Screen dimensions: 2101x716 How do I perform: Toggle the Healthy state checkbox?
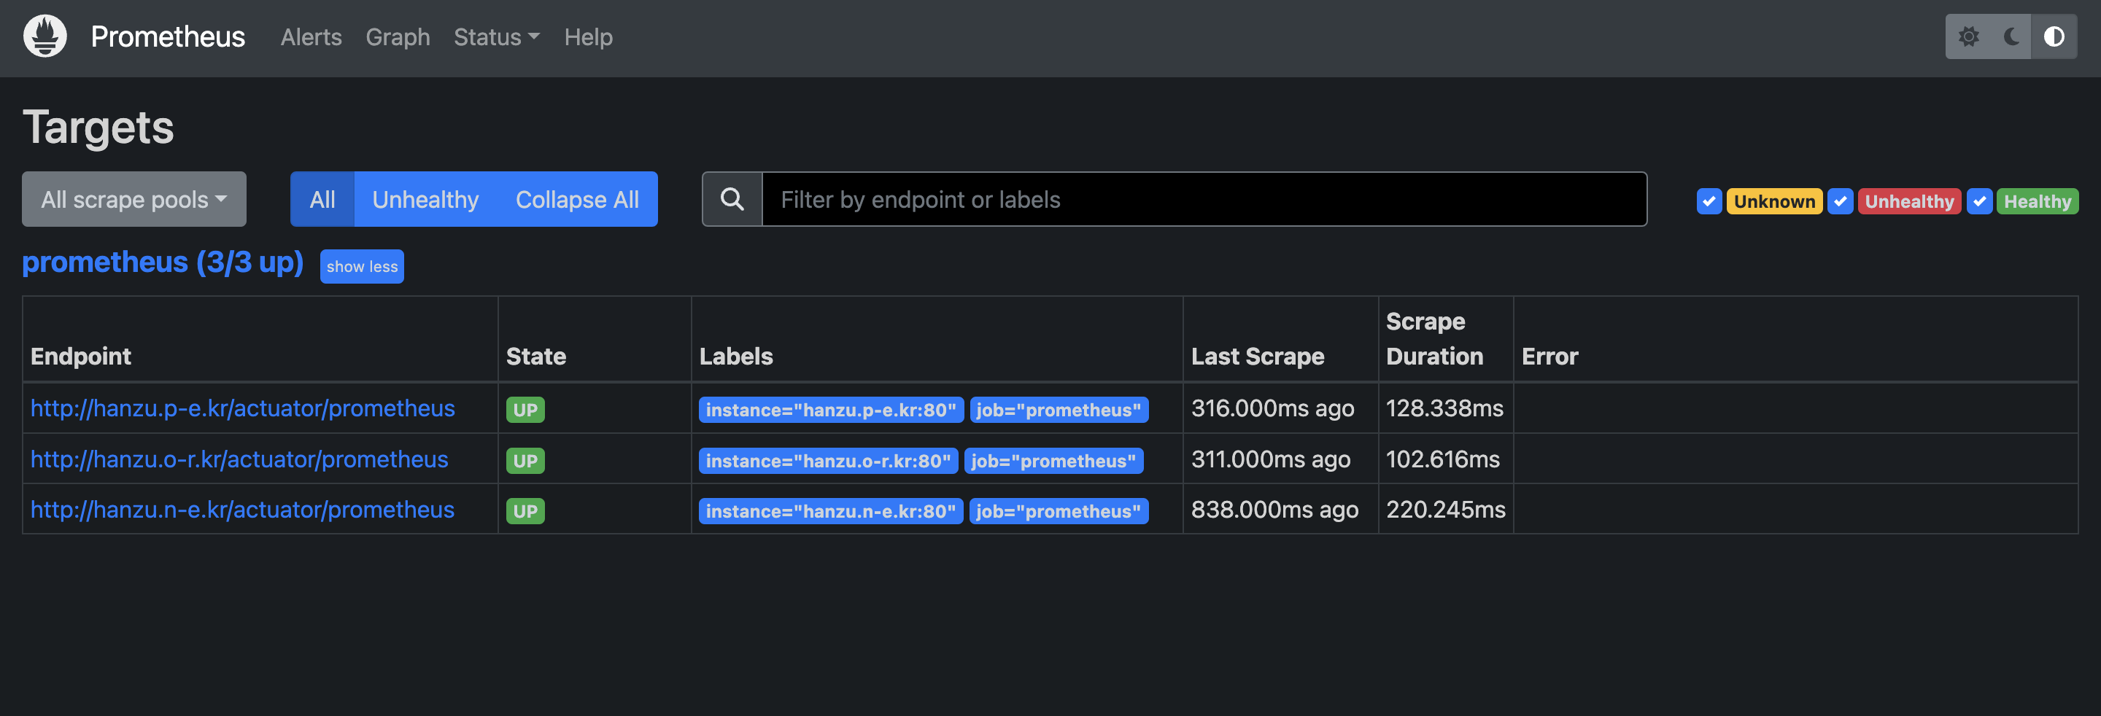click(1979, 201)
